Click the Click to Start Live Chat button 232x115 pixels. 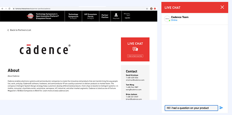tap(135, 56)
